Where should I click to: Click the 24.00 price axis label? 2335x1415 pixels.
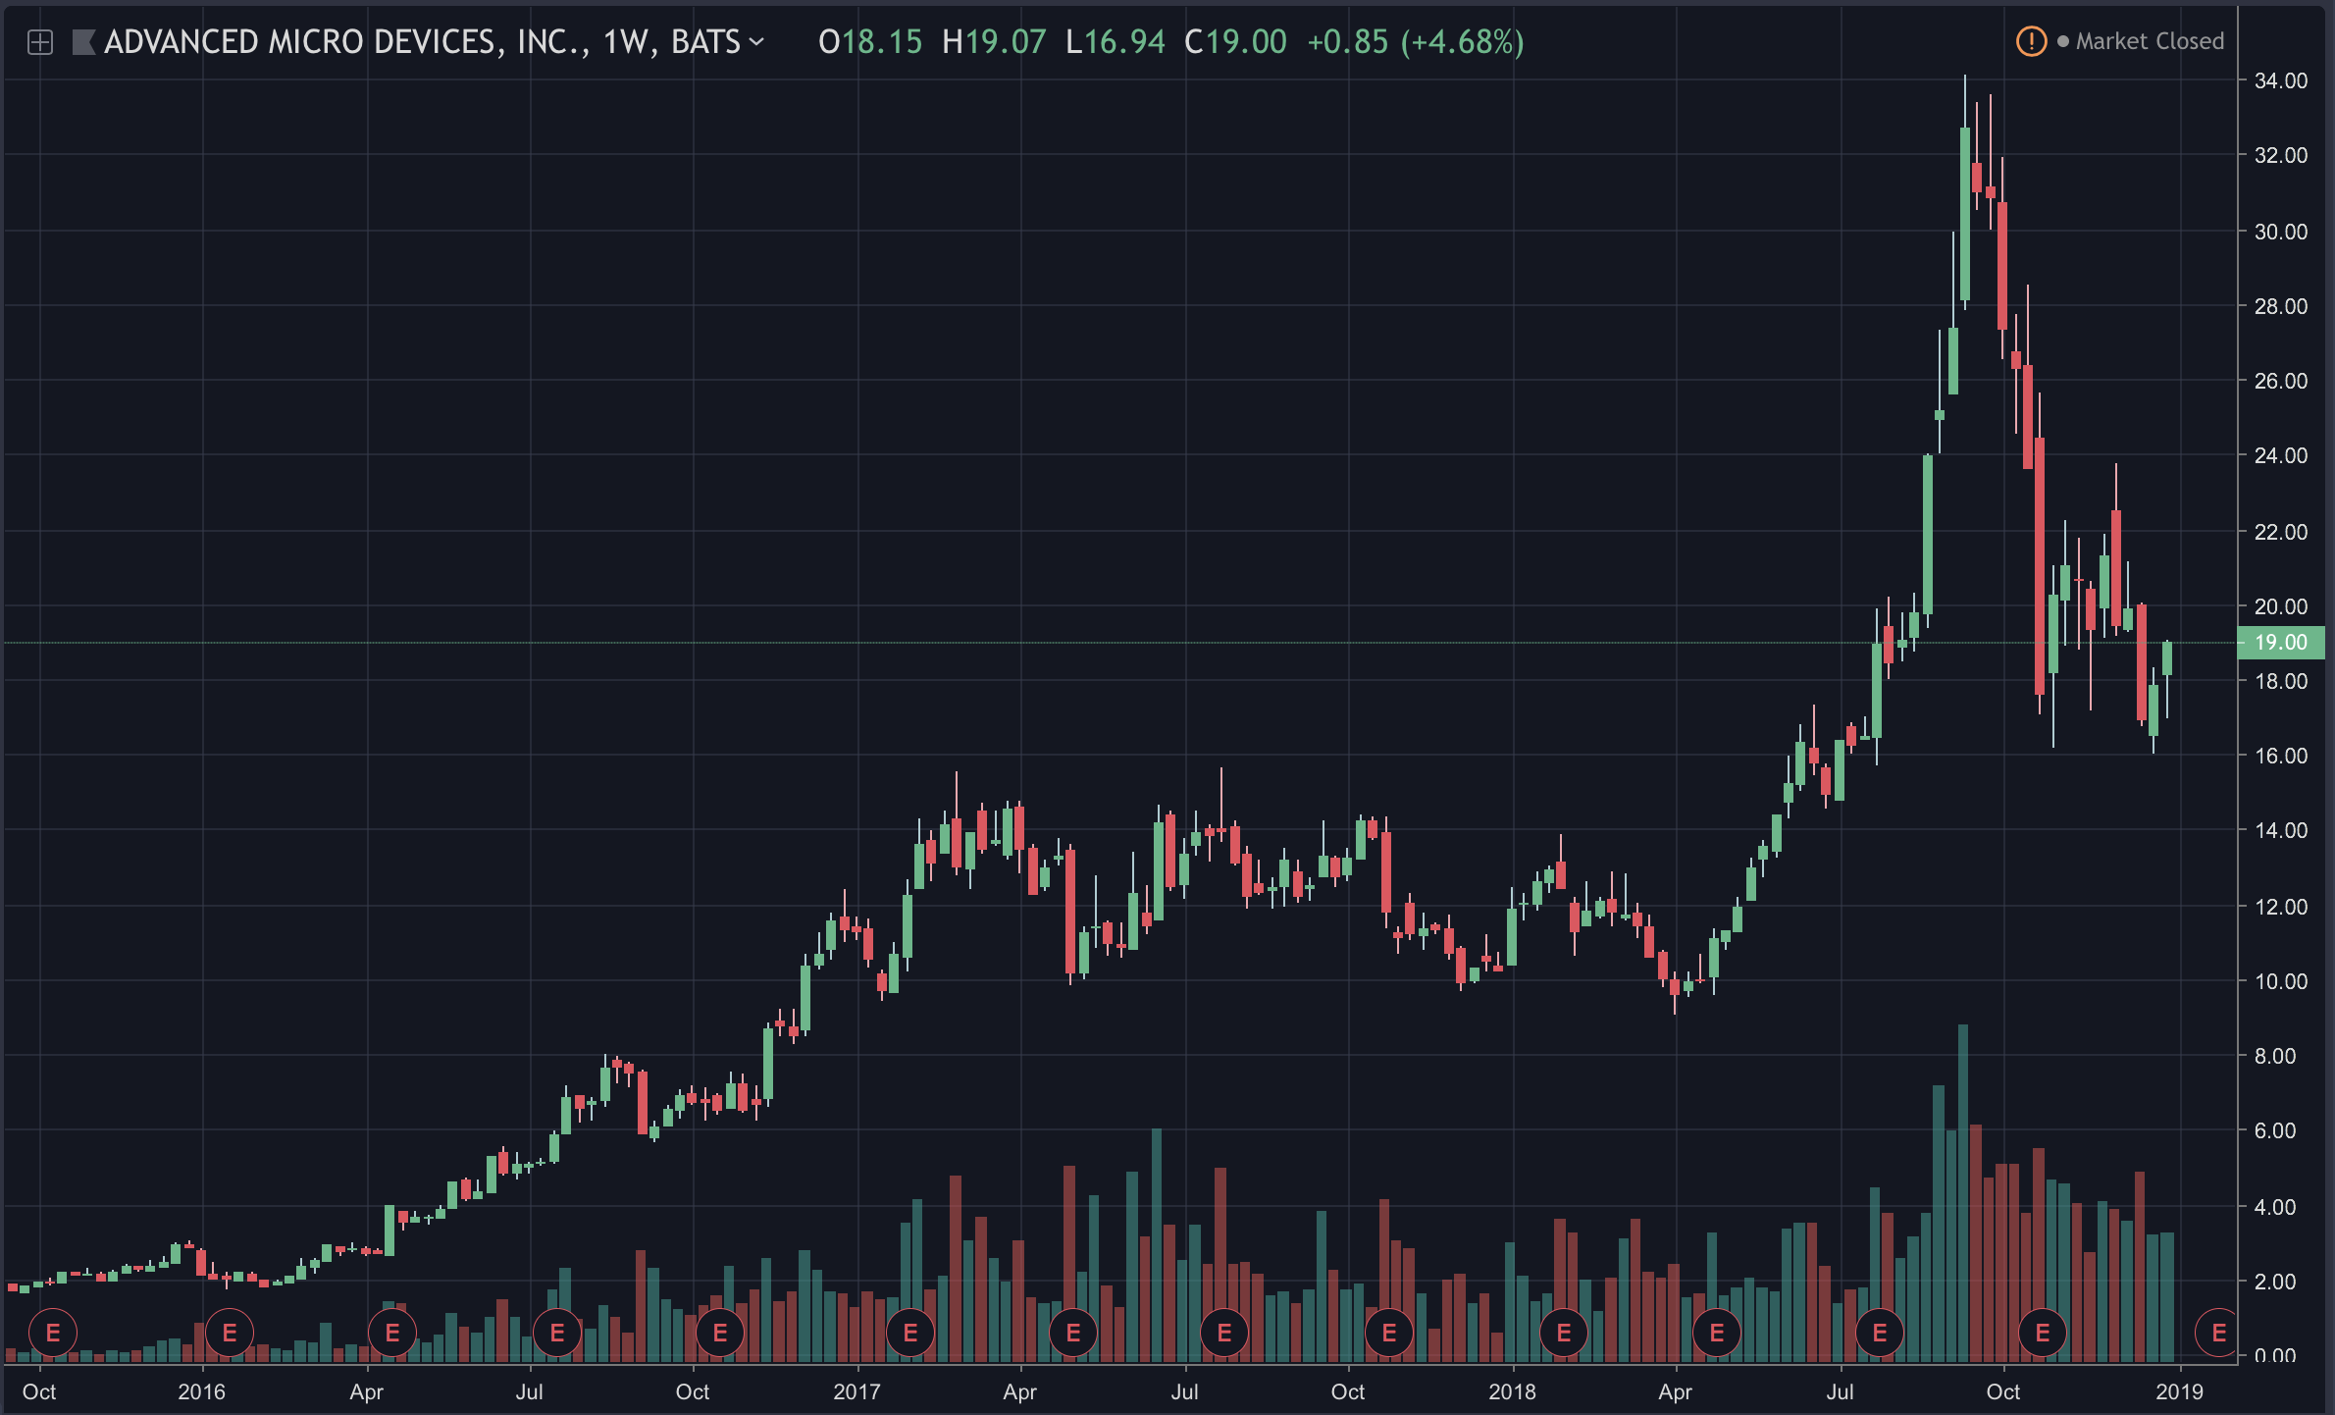click(x=2281, y=455)
